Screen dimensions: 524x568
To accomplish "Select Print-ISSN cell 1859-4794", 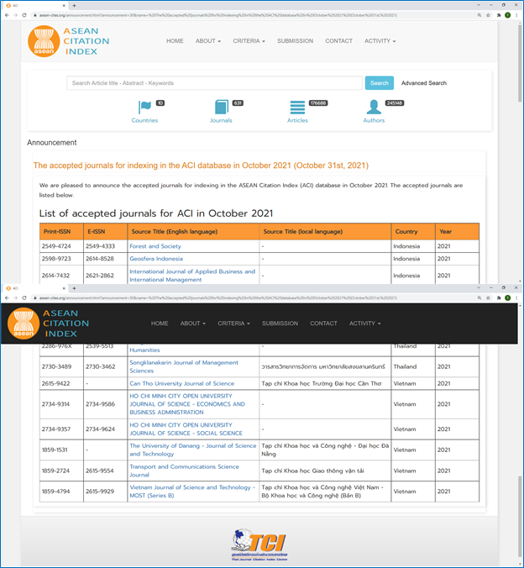I will pyautogui.click(x=61, y=492).
